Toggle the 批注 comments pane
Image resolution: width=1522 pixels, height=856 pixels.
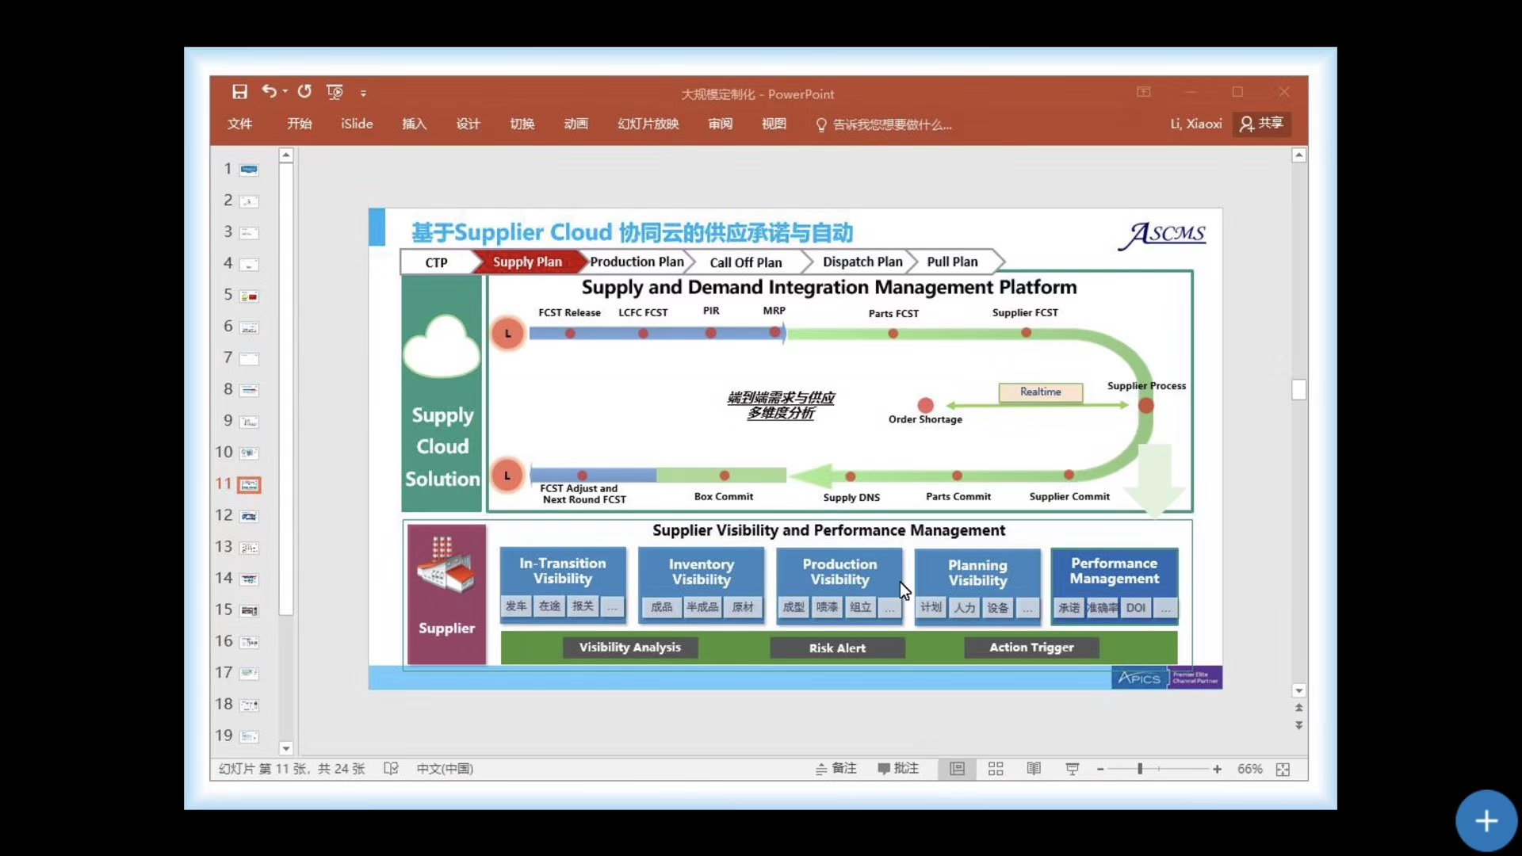coord(898,769)
